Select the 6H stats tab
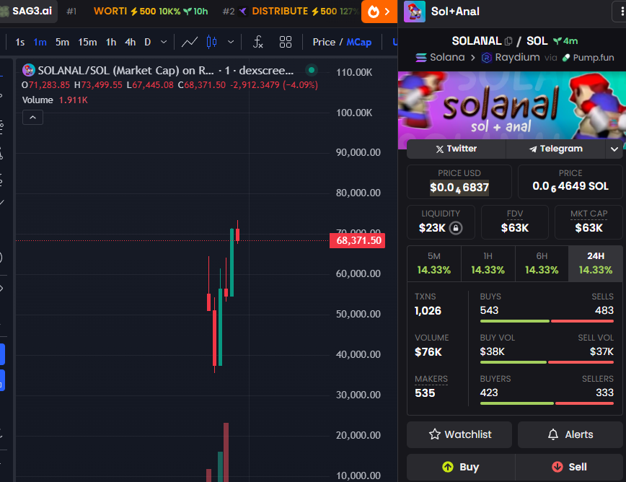 (x=542, y=263)
